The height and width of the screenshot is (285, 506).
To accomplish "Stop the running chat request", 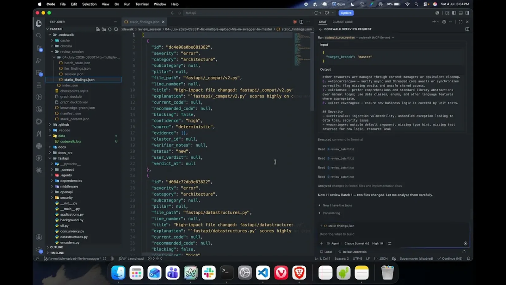I will pos(465,244).
